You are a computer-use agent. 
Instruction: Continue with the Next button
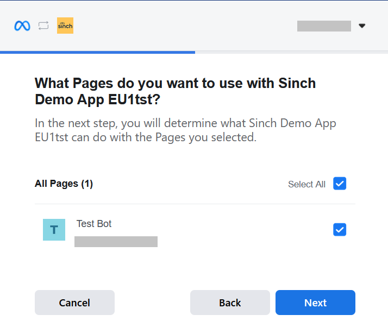click(x=315, y=303)
